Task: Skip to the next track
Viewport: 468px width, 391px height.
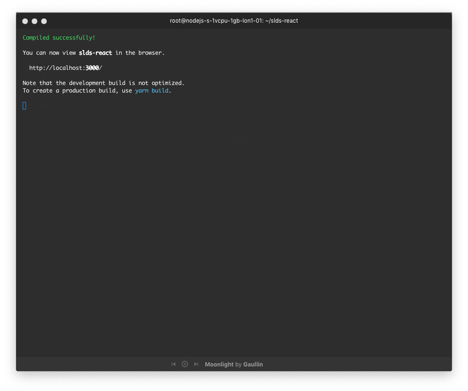Action: [x=196, y=364]
